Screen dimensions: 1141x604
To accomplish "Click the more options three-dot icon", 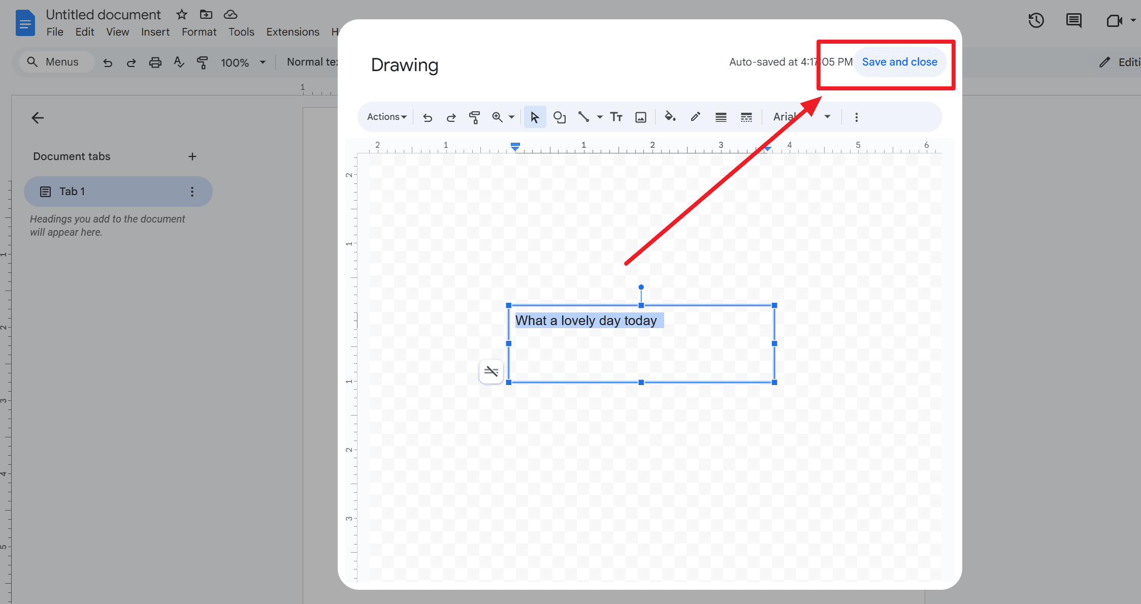I will click(857, 117).
